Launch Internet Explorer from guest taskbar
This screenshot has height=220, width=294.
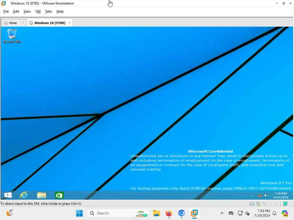24,195
